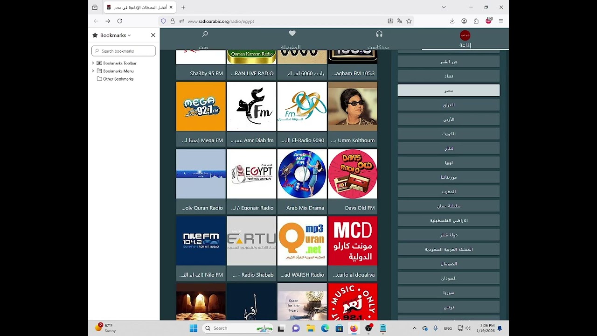
Task: Play El-Radio 9090 station
Action: (302, 106)
